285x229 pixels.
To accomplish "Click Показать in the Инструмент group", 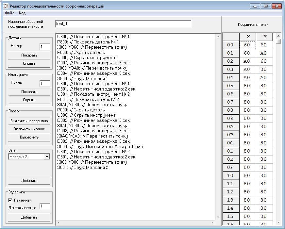I will (29, 92).
